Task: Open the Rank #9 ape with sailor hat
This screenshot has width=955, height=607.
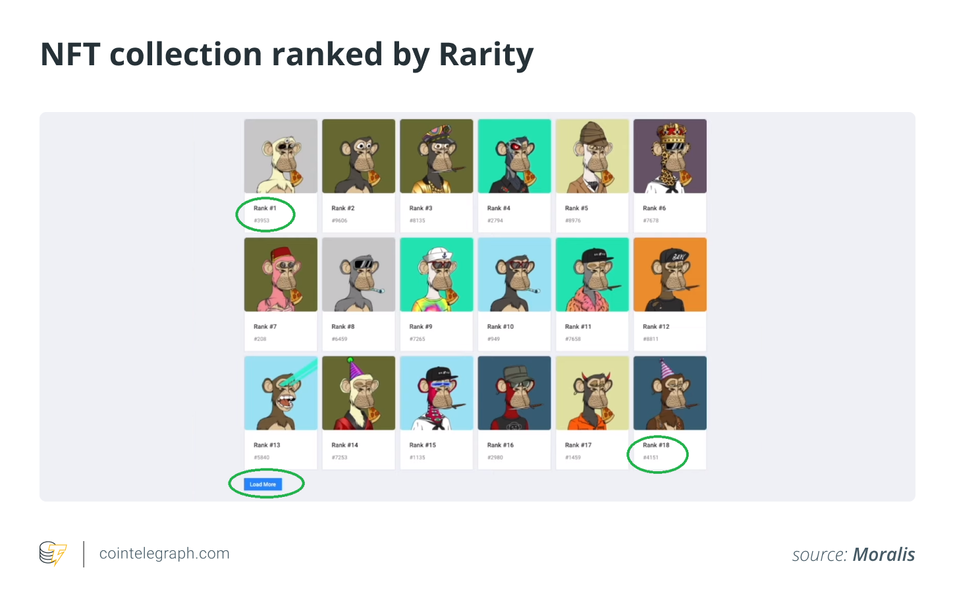Action: 436,275
